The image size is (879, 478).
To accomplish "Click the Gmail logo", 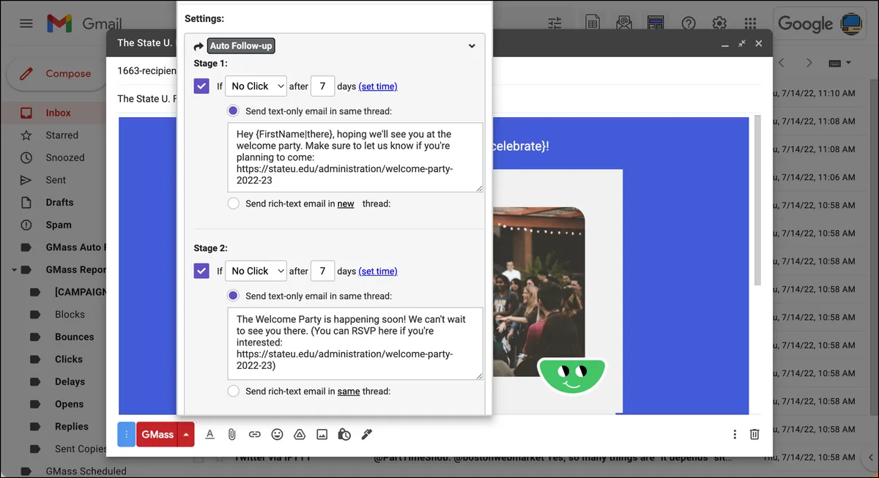I will click(84, 23).
